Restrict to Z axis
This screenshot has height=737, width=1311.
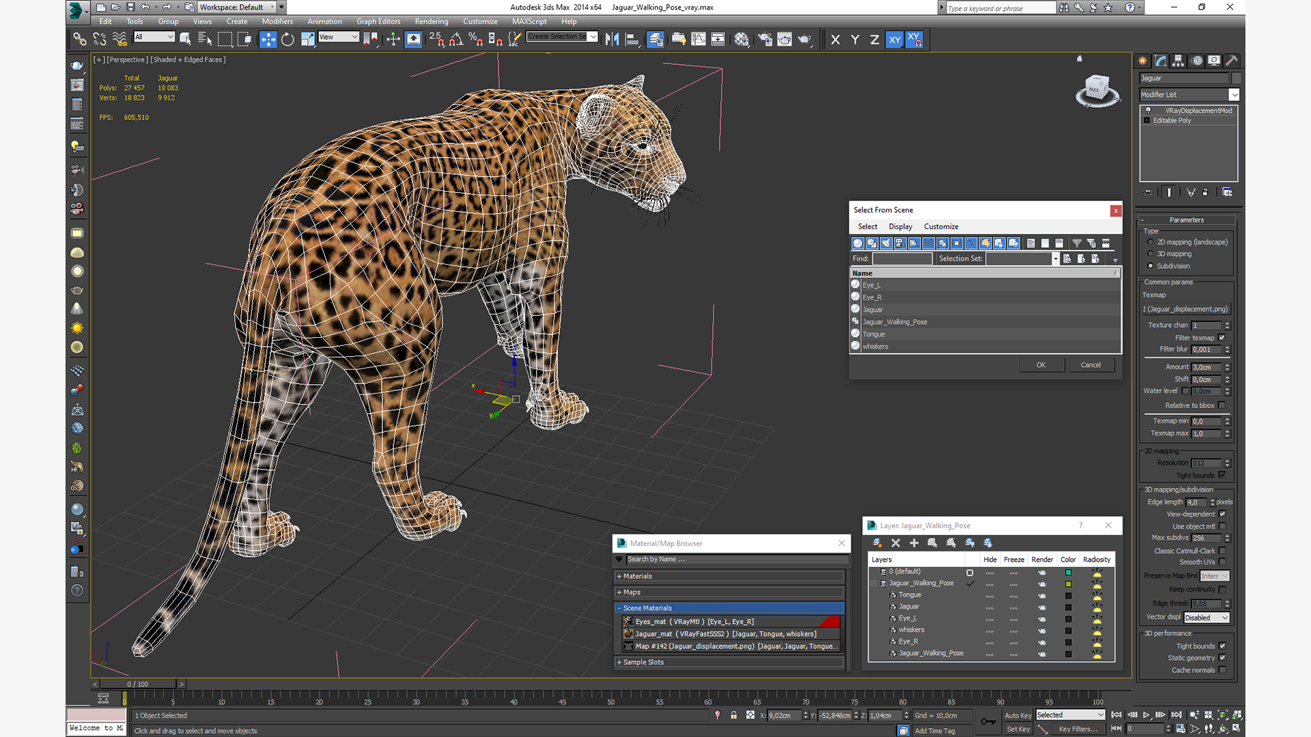coord(875,40)
